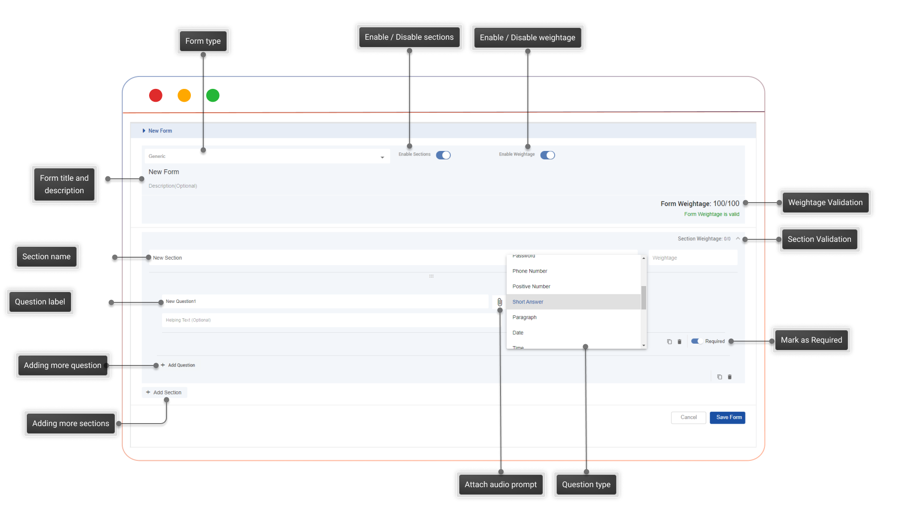Toggle the Required switch for the question
The height and width of the screenshot is (509, 918).
[696, 341]
